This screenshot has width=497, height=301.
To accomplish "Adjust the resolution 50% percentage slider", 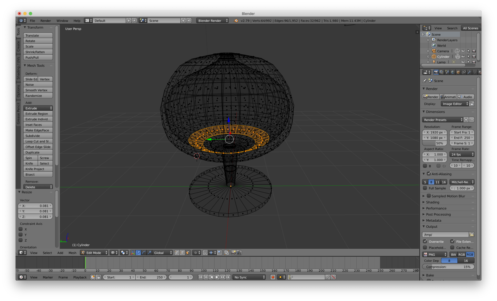I will click(434, 143).
